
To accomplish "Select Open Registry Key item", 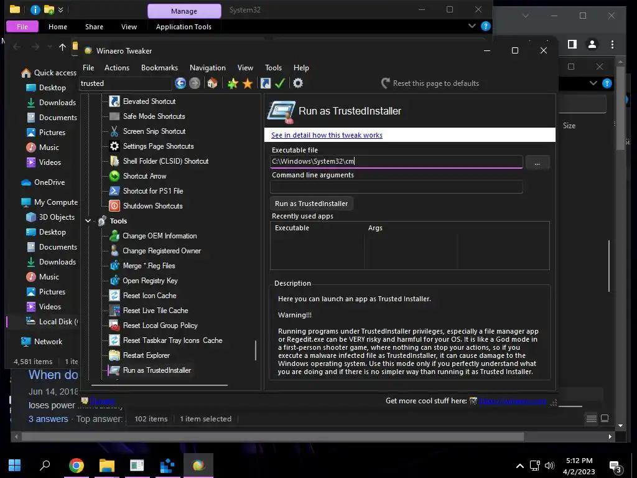I will click(150, 281).
